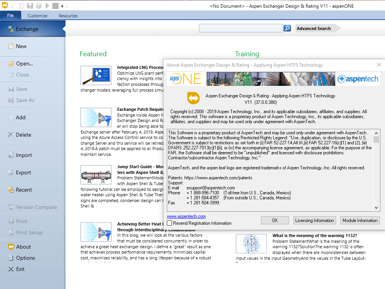Click the Print icon in the quick access toolbar
This screenshot has width=385, height=289.
pyautogui.click(x=39, y=6)
